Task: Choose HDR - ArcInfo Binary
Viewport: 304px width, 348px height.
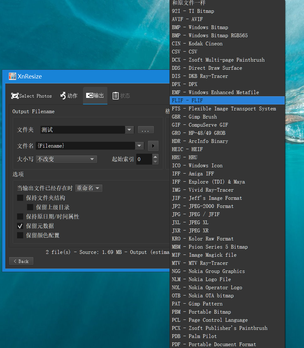Action: [x=227, y=141]
